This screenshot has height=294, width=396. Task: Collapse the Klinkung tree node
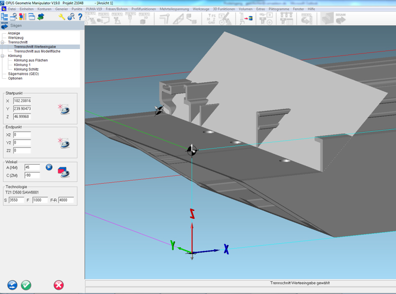[3, 56]
